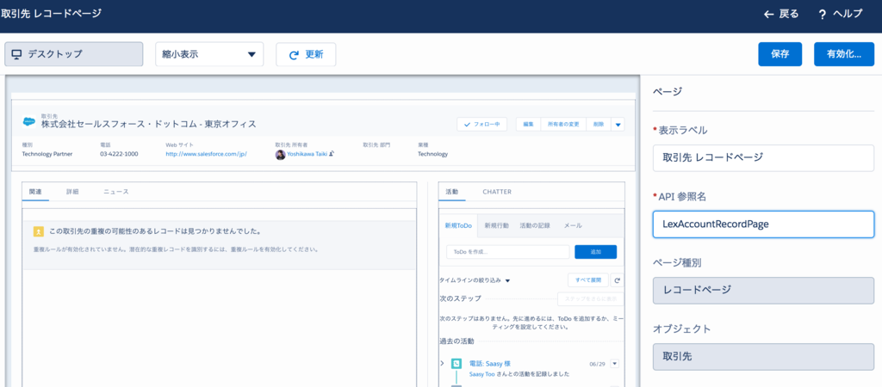Viewport: 882px width, 387px height.
Task: Click the timeline refresh icon button
Action: click(617, 279)
